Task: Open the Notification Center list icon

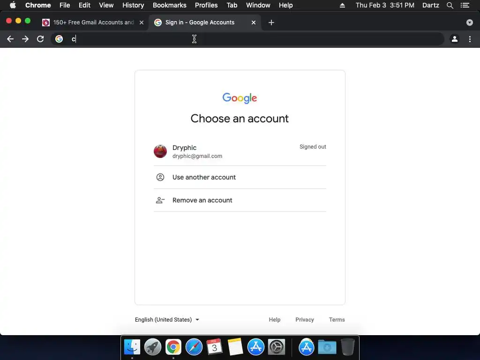Action: point(465,5)
